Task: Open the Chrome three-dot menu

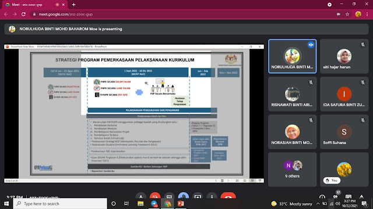Action: pos(367,14)
